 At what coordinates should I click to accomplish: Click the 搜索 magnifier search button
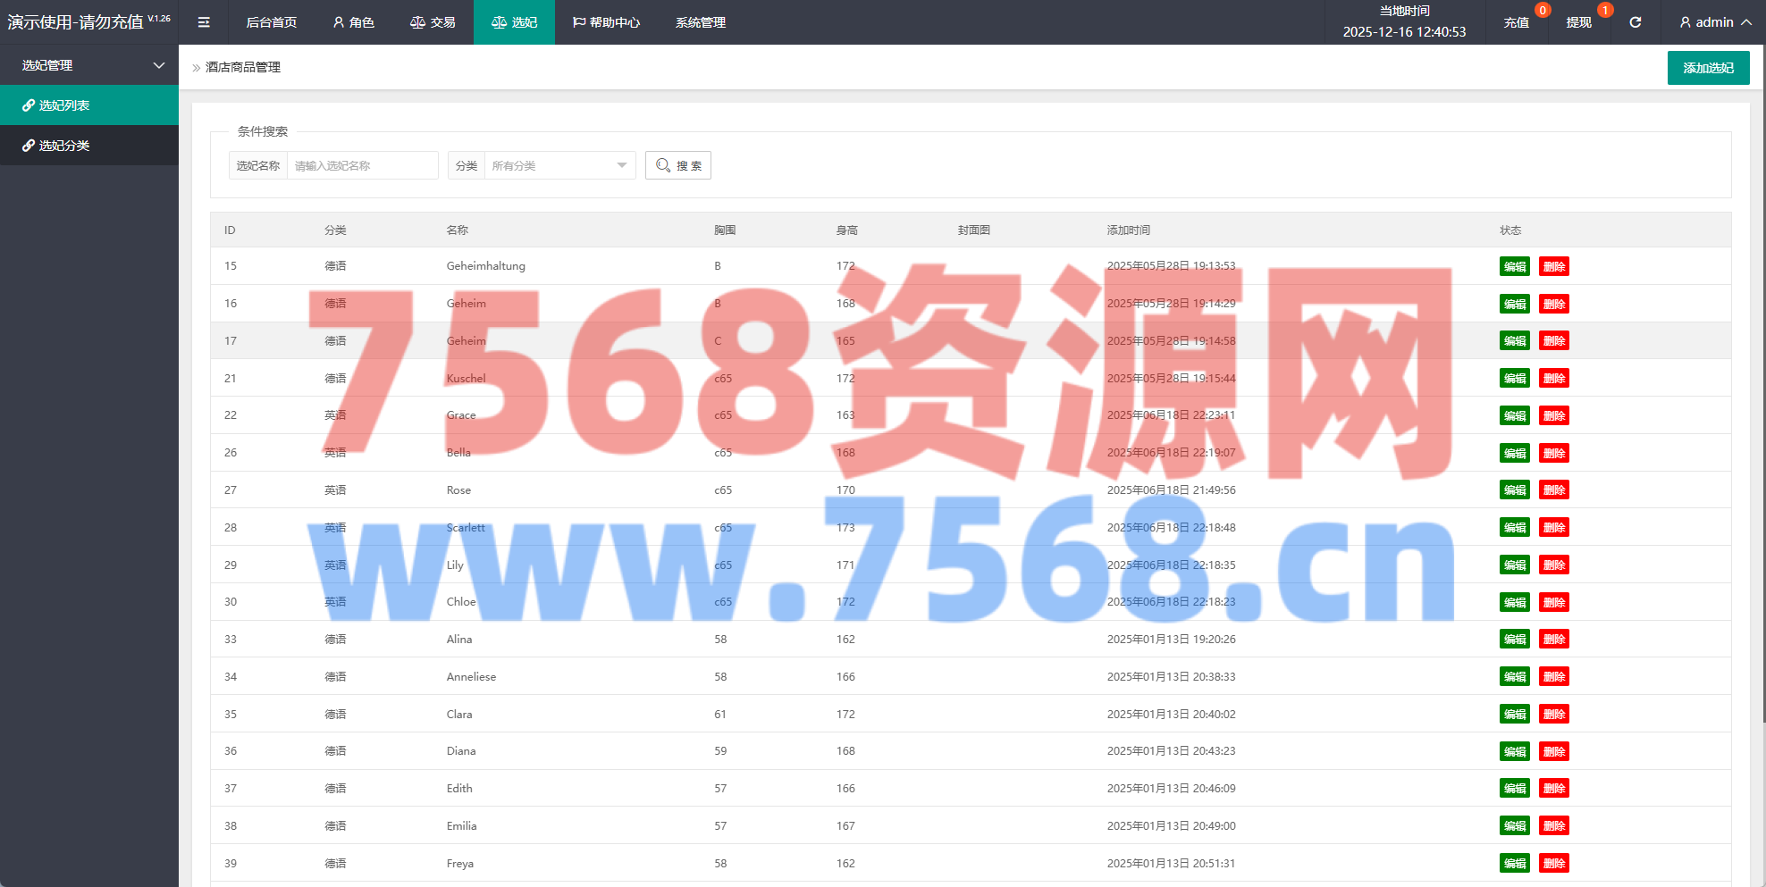pos(678,165)
